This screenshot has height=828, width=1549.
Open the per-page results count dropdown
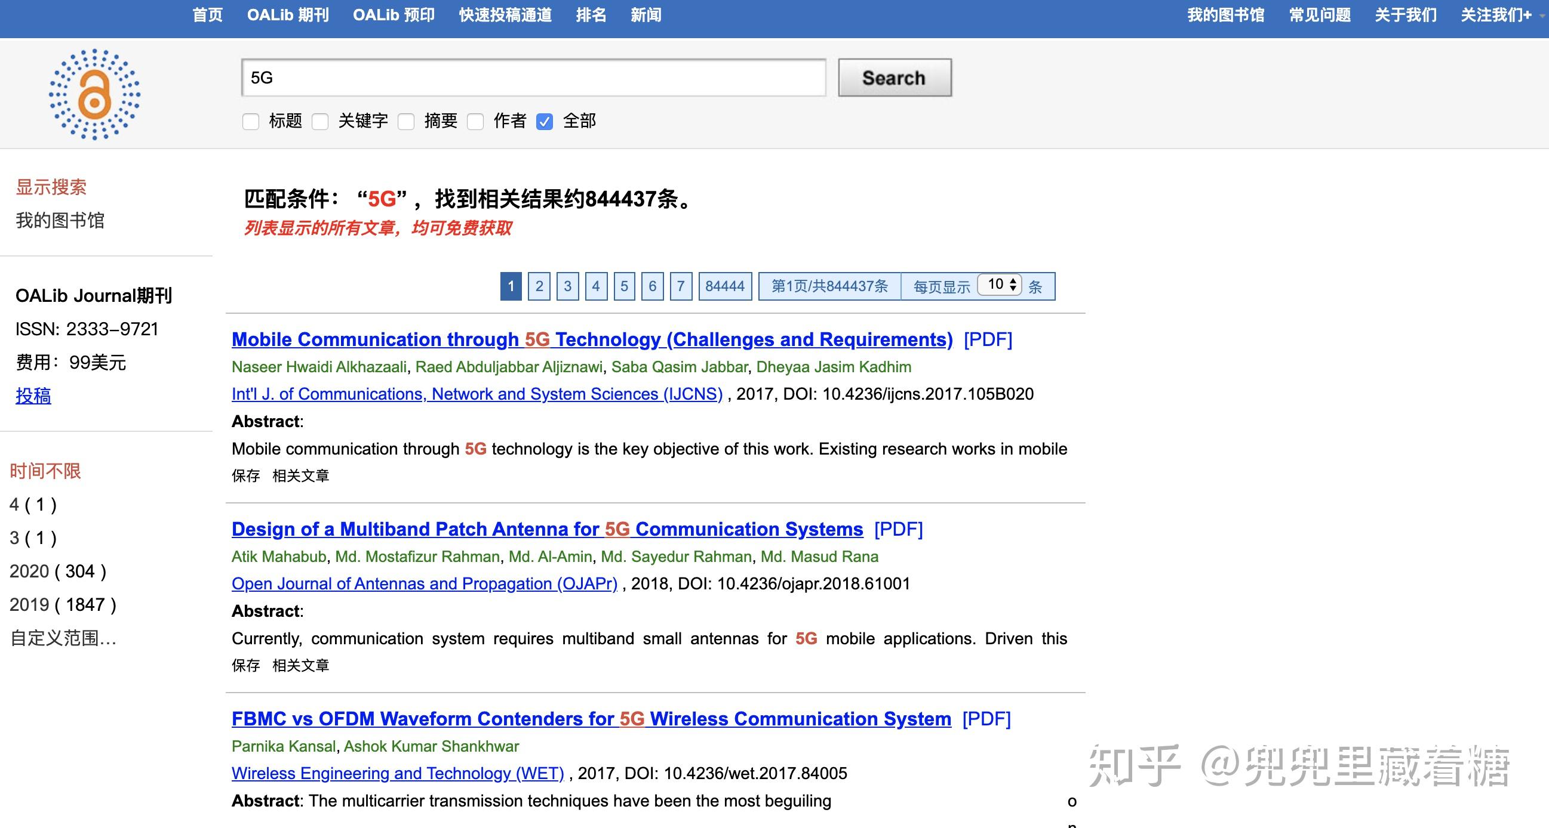pyautogui.click(x=1000, y=284)
